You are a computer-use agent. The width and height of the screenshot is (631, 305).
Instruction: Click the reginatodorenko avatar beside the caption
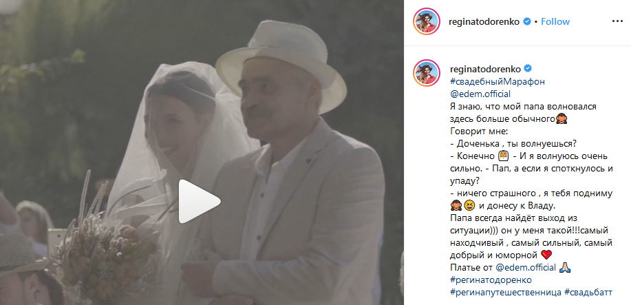point(426,73)
